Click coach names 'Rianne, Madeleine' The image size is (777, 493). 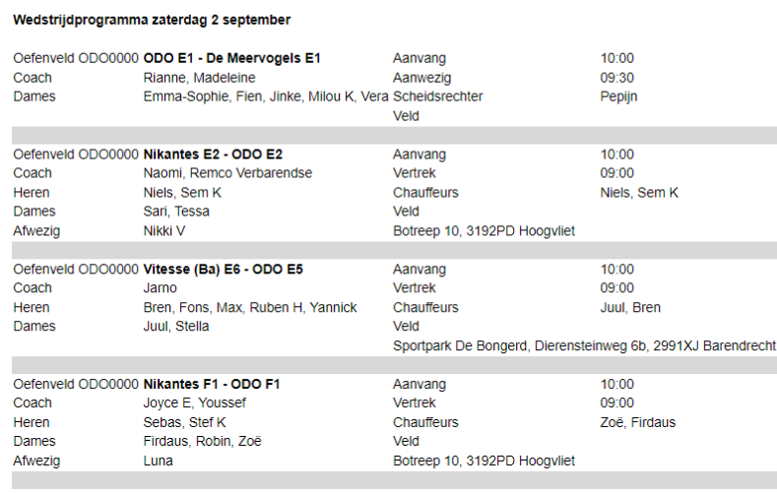pyautogui.click(x=194, y=78)
